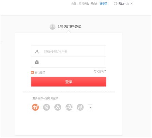
Task: Select the tent-shaped partner login icon
Action: click(x=58, y=107)
